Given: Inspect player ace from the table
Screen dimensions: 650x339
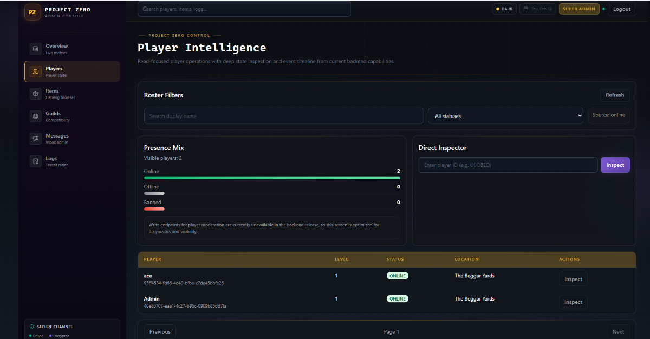Looking at the screenshot, I should pos(573,279).
